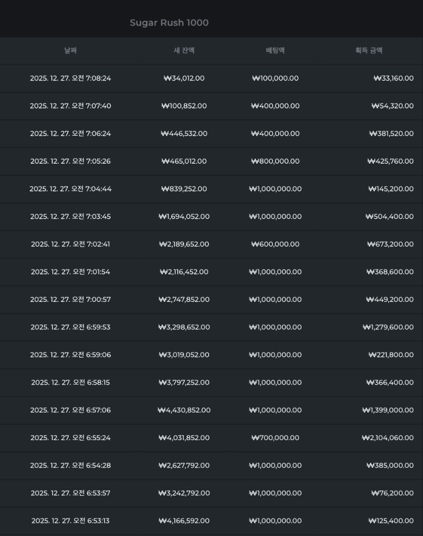Click the 날짜 column header
The image size is (423, 536).
coord(70,51)
